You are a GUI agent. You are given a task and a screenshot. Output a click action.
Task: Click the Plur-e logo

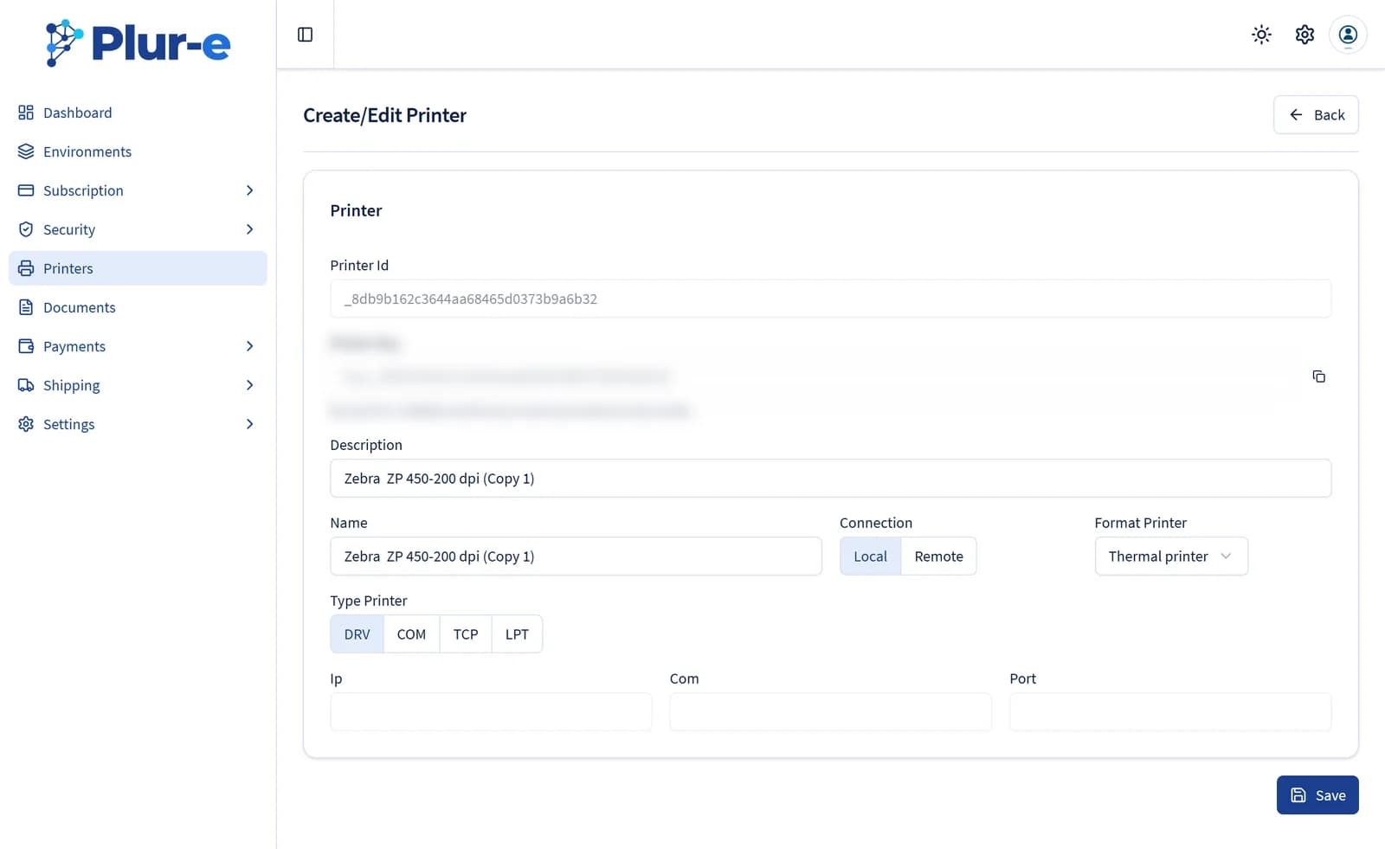[138, 42]
